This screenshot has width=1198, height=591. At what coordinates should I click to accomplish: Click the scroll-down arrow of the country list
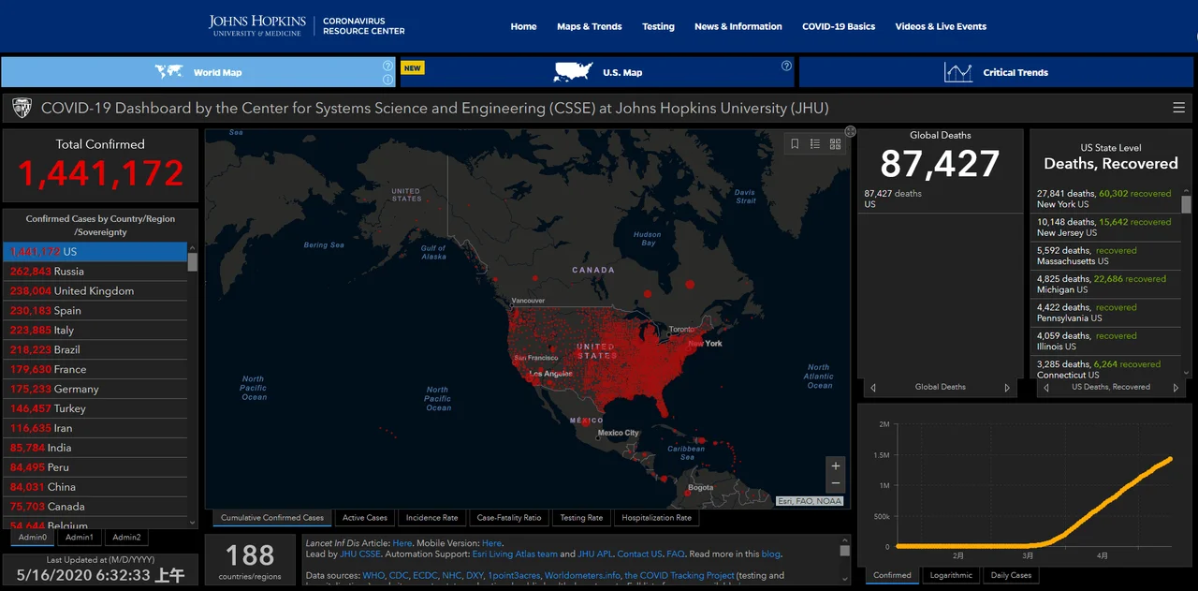pos(193,524)
